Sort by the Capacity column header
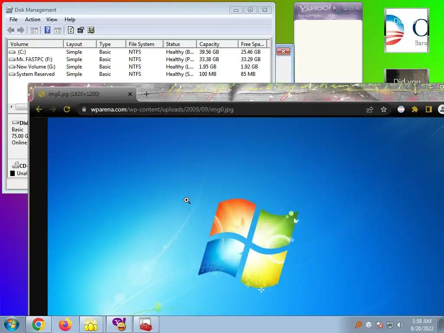 point(217,44)
